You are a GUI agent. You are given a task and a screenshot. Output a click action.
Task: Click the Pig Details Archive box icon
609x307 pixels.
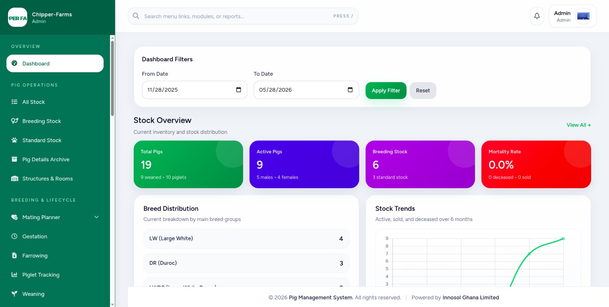[x=14, y=159]
